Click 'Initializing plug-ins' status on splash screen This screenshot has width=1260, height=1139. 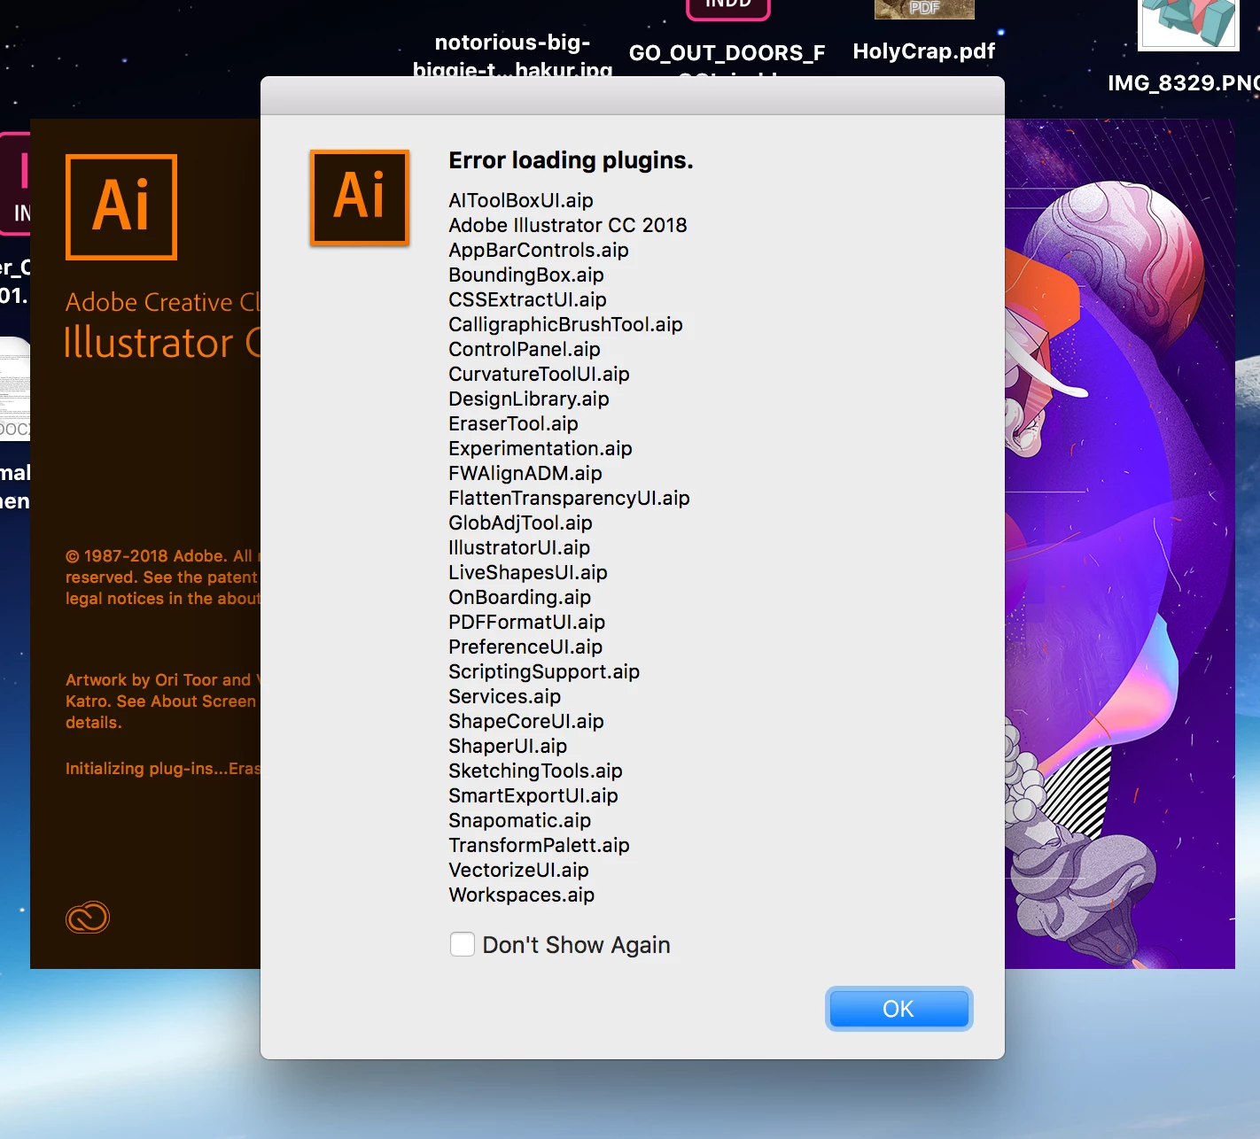point(163,768)
